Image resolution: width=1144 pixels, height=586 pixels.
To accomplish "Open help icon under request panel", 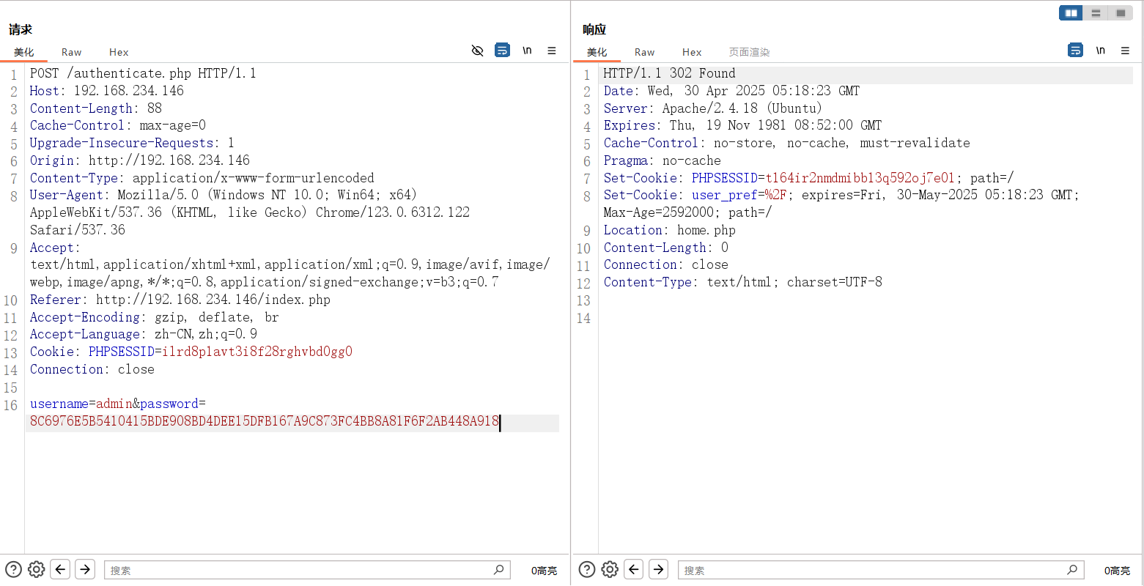I will (x=13, y=569).
